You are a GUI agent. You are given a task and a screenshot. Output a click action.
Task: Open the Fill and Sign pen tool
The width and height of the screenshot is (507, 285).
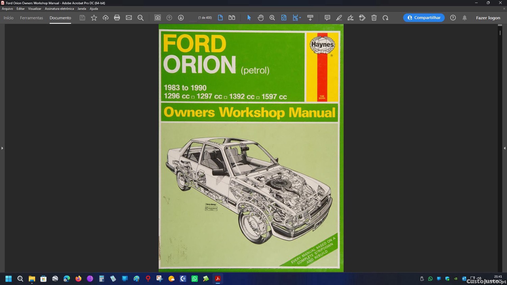pyautogui.click(x=351, y=18)
